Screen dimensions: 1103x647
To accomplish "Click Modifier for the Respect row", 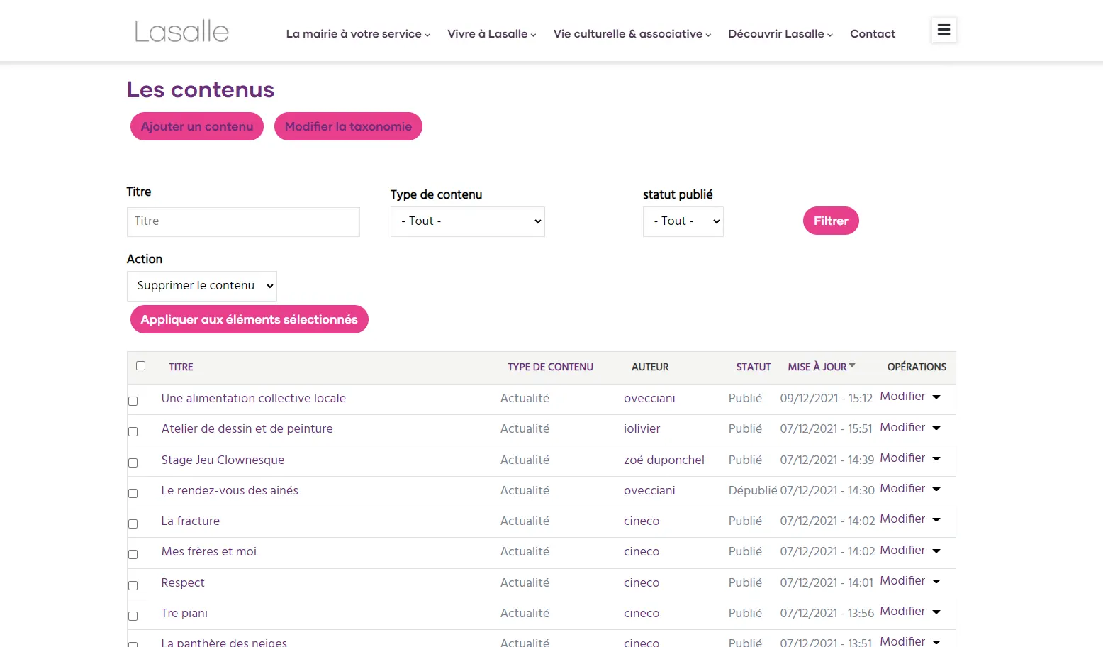I will [x=902, y=580].
